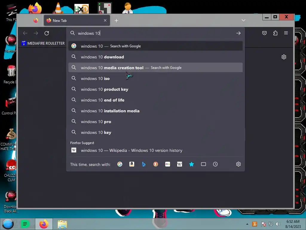The width and height of the screenshot is (306, 230).
Task: Select 'windows 10 key' suggestion
Action: (155, 132)
